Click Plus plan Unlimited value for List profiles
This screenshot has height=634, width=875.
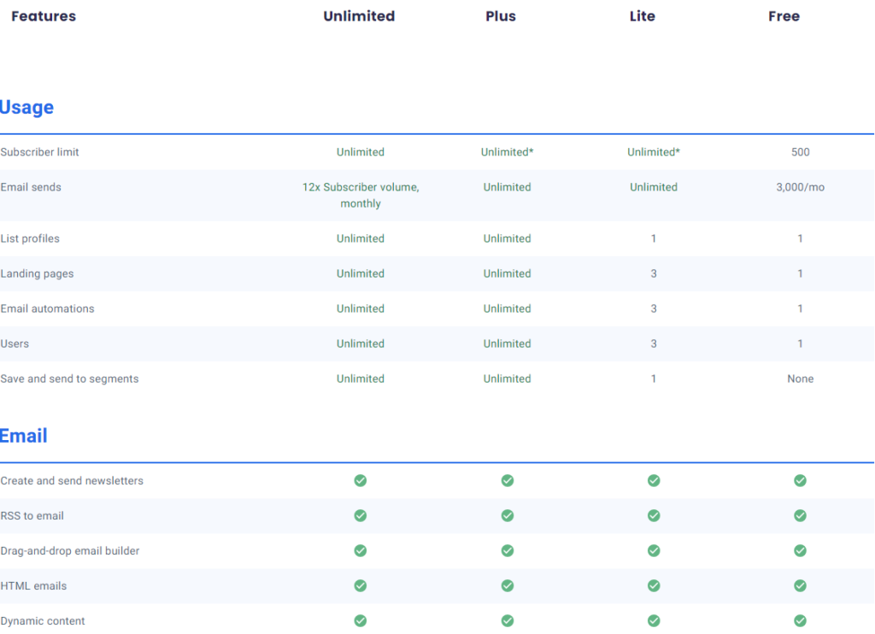click(508, 238)
